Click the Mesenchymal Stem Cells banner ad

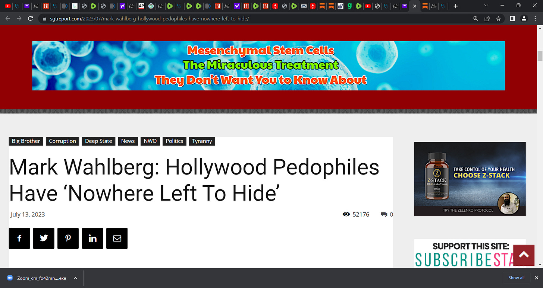click(x=269, y=66)
